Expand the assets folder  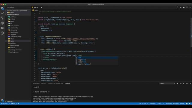(x=11, y=21)
